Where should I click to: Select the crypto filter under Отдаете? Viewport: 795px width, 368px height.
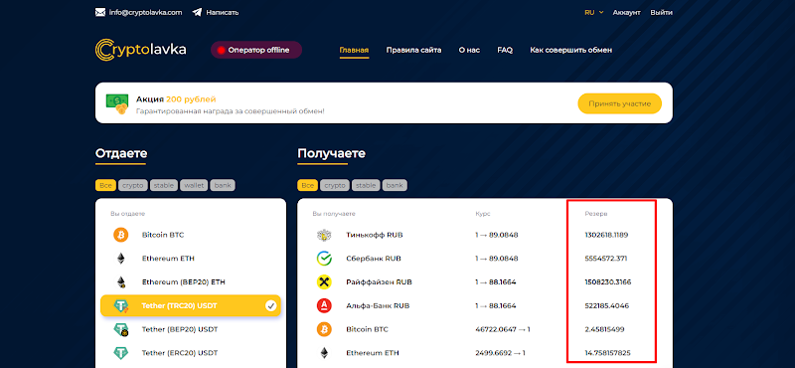click(x=133, y=185)
